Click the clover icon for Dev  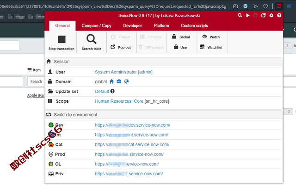pos(51,125)
